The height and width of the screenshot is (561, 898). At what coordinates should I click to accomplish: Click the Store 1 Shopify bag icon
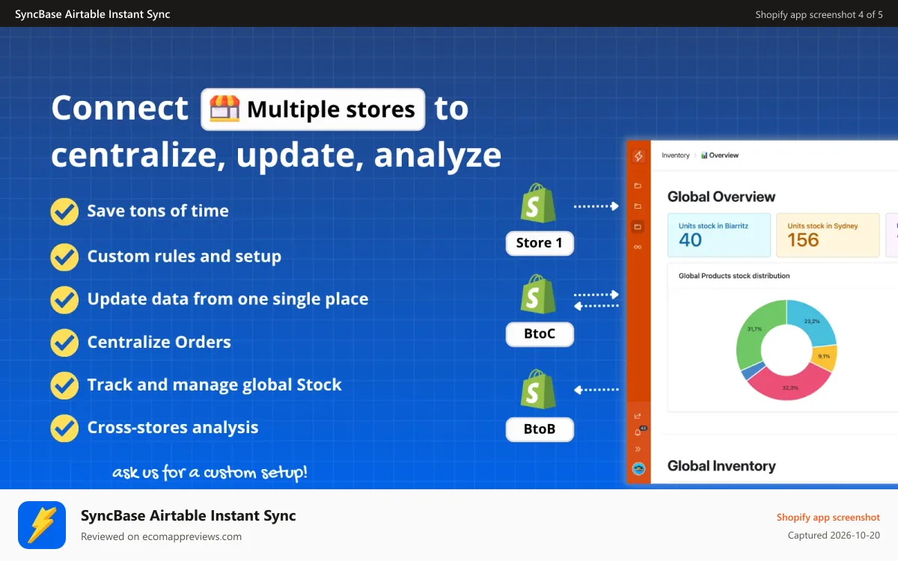(539, 205)
